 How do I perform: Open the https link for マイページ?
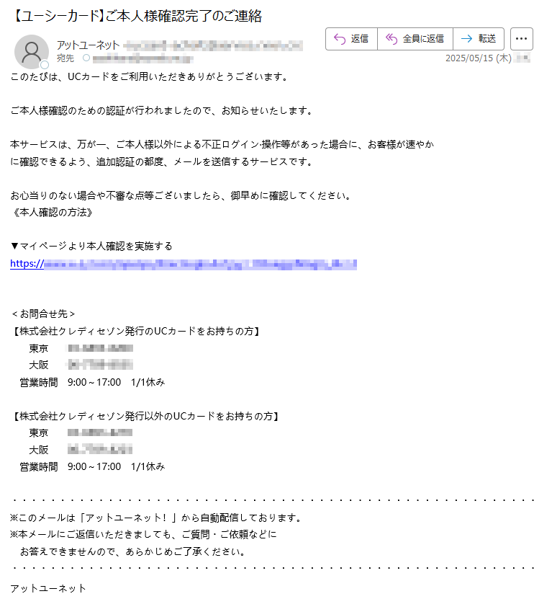click(x=184, y=264)
